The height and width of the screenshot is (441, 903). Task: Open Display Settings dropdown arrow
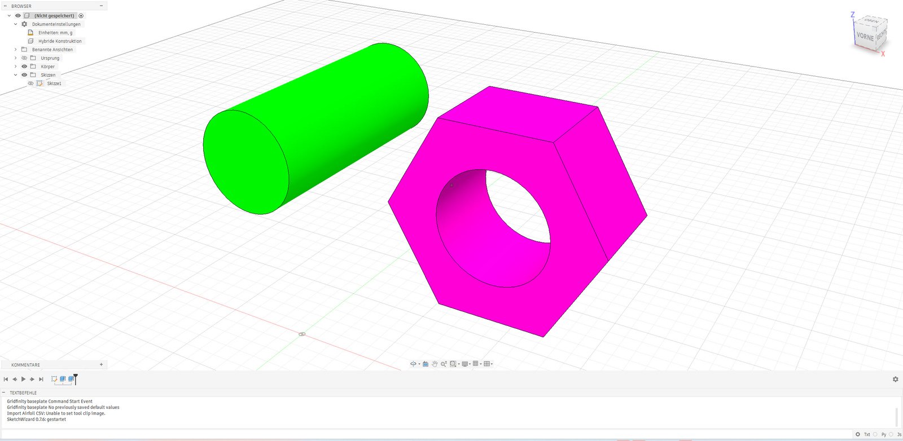coord(470,364)
